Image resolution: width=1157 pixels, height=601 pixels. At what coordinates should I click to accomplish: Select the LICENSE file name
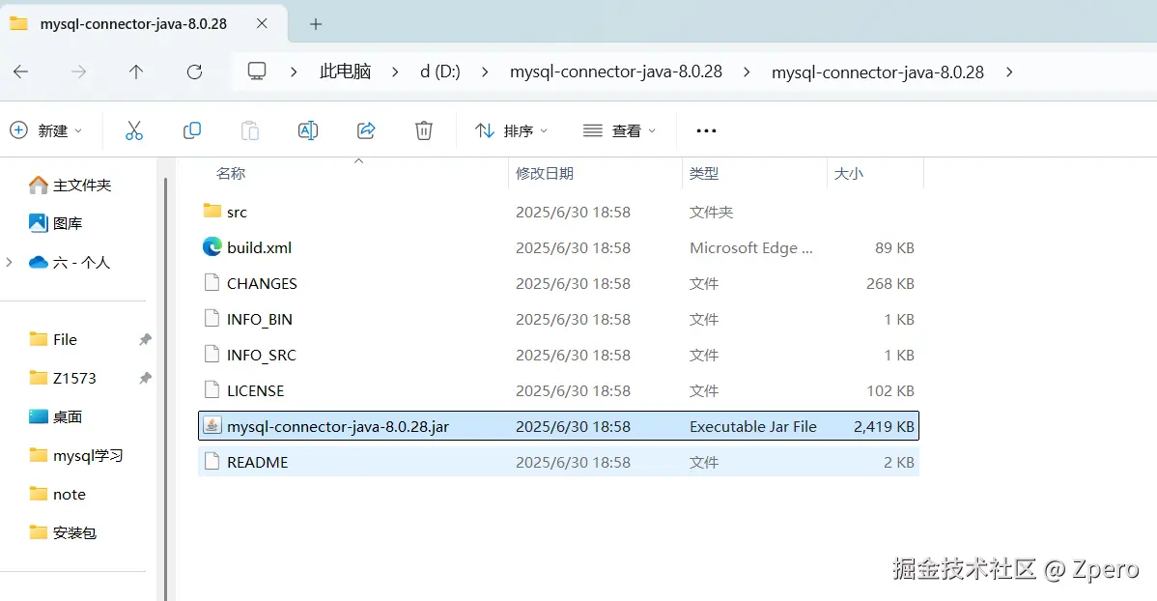click(255, 390)
